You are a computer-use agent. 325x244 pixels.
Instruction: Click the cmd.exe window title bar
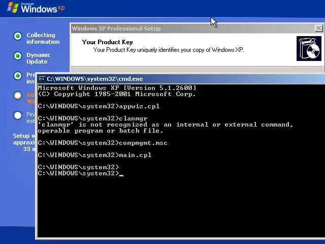181,79
